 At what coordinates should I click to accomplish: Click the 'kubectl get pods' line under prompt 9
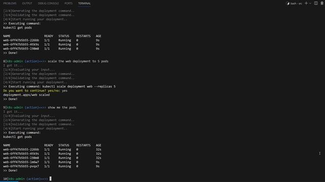[x=17, y=137]
